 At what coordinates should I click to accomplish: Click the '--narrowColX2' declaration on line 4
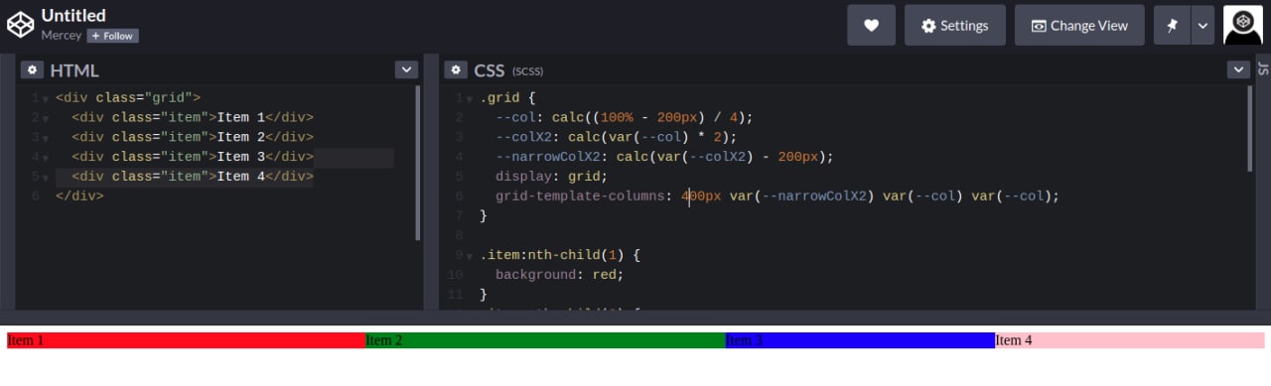coord(665,157)
